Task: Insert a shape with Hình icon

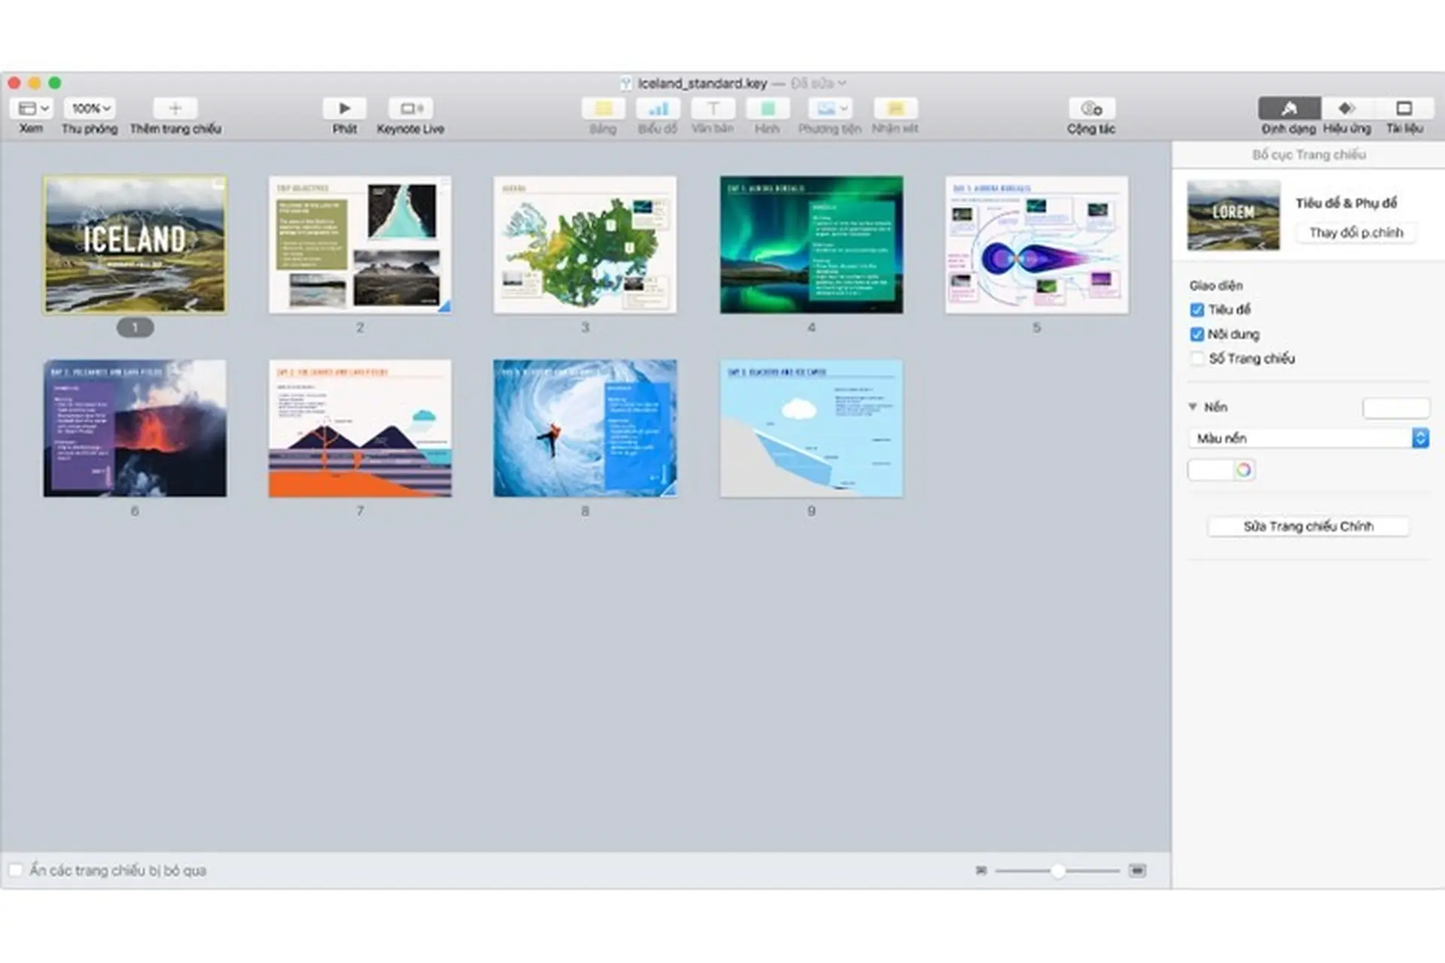Action: 768,108
